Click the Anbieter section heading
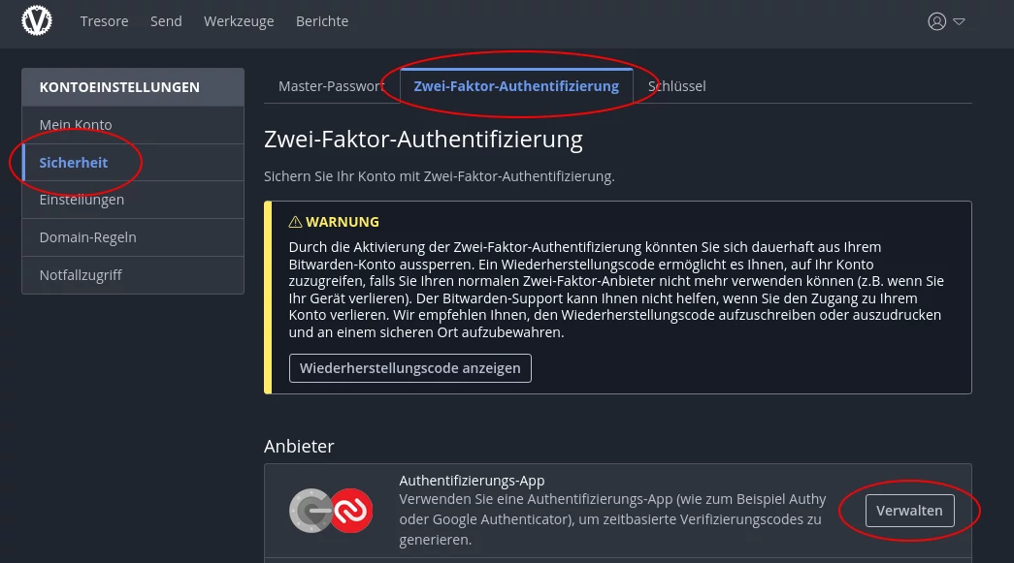 299,446
